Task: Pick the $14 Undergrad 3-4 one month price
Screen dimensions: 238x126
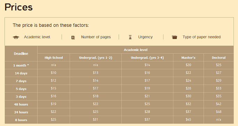Action: point(147,65)
